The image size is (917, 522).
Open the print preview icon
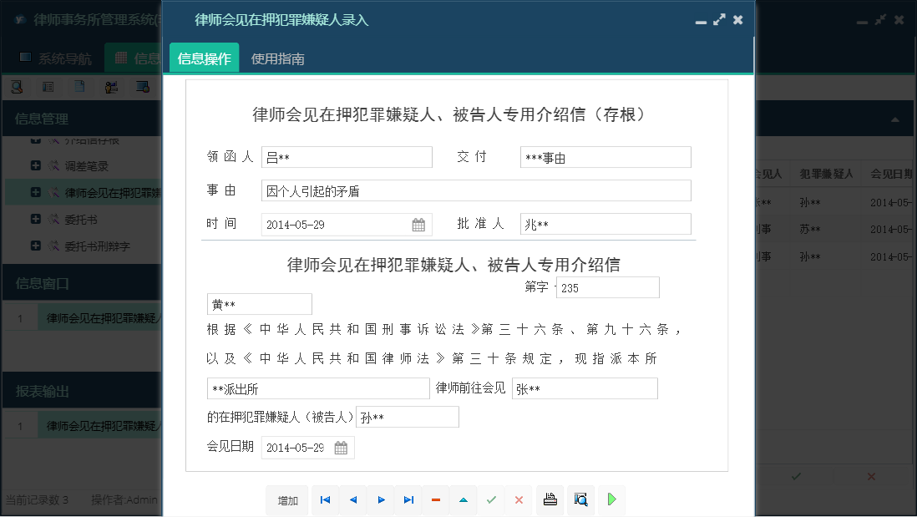(x=580, y=499)
